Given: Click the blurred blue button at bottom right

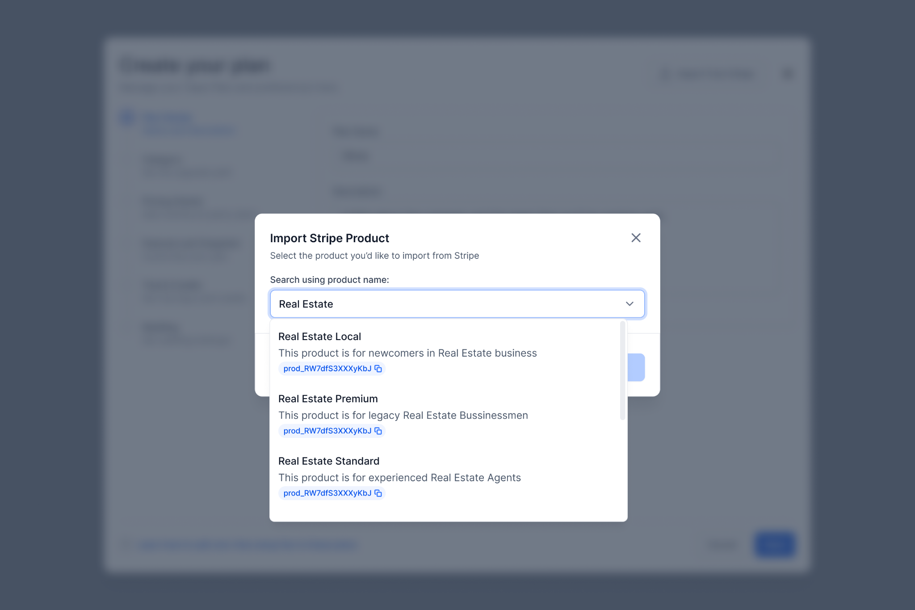Looking at the screenshot, I should tap(775, 544).
